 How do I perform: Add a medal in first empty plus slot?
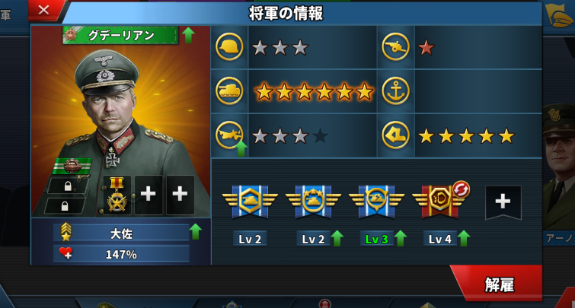(x=149, y=195)
